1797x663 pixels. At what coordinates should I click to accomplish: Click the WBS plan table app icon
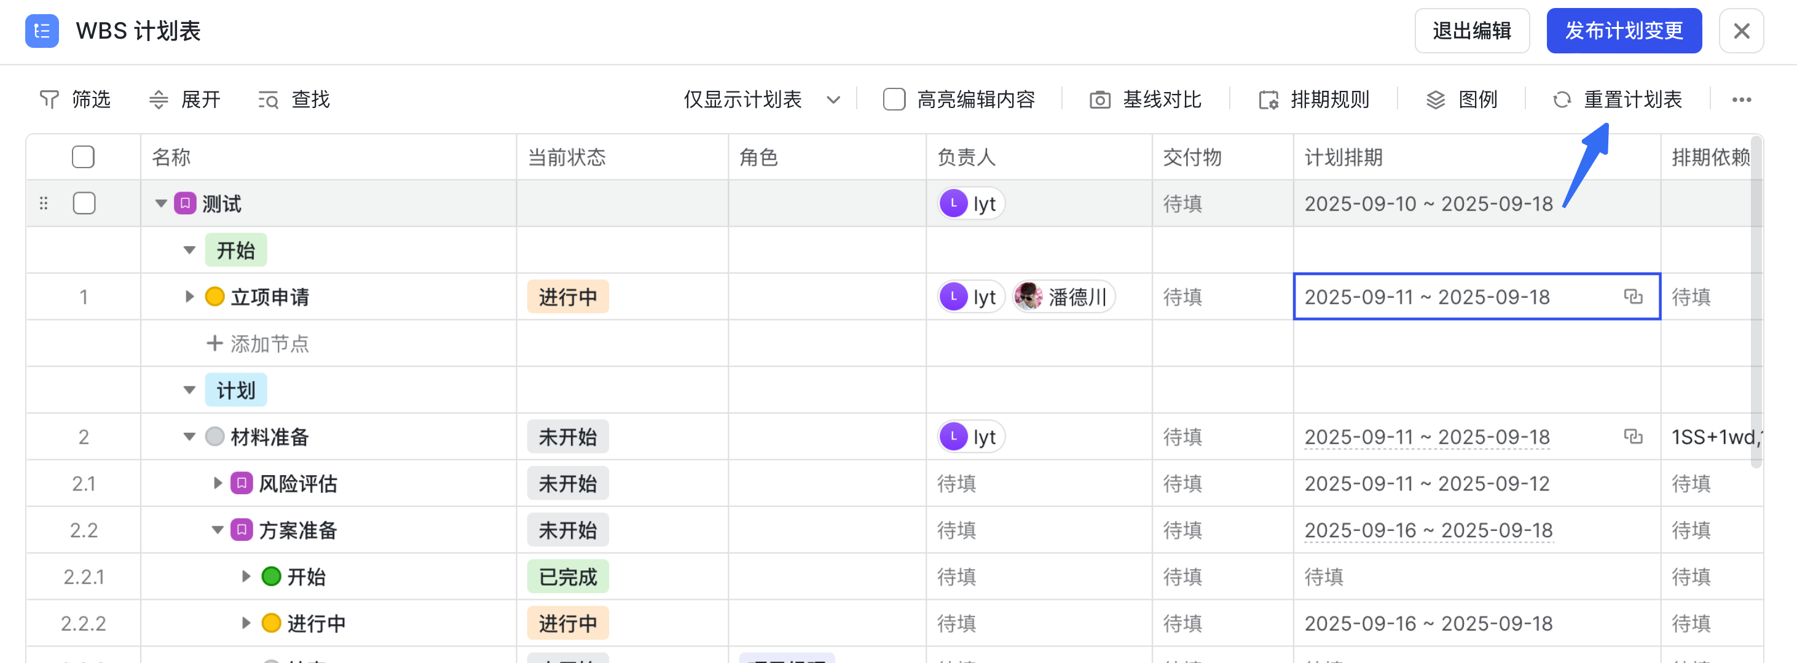tap(42, 31)
